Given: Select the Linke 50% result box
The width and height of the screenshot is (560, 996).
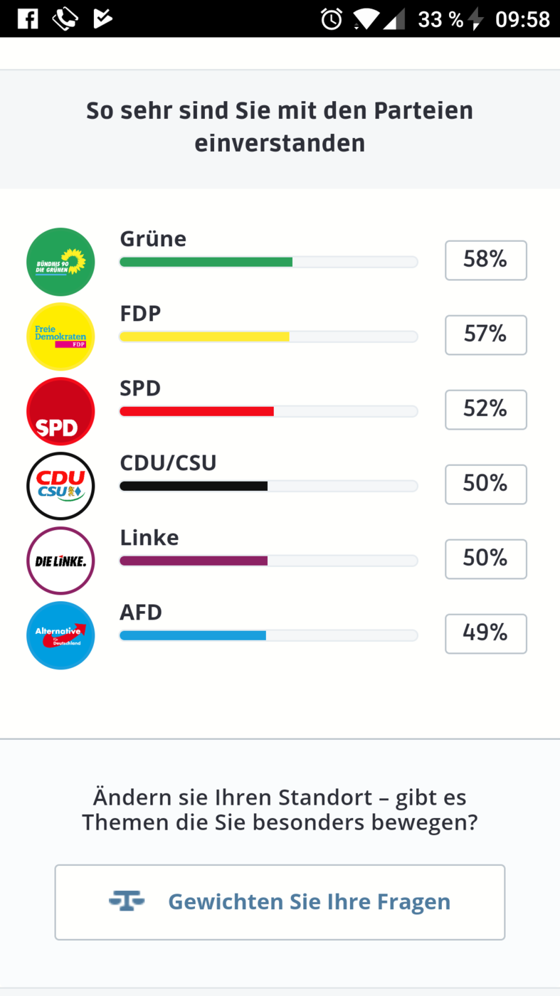Looking at the screenshot, I should [x=486, y=559].
